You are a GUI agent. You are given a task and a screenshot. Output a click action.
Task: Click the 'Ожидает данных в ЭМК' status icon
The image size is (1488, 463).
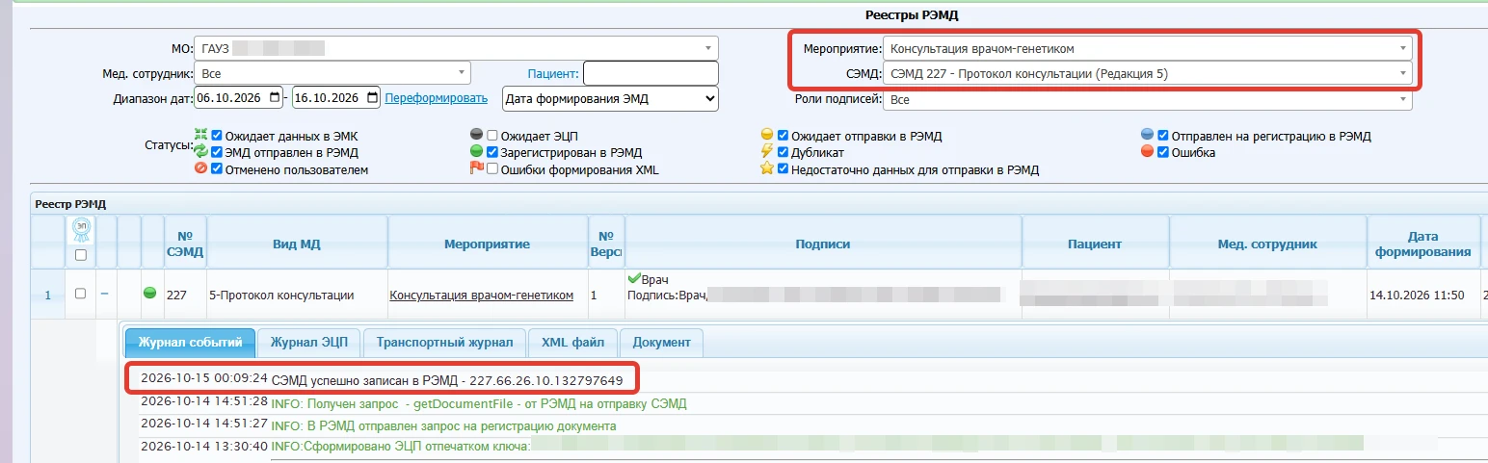[x=200, y=136]
